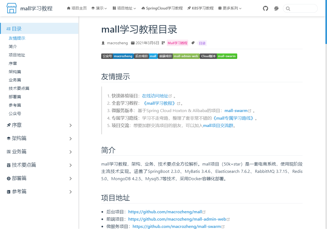Screen dimensions: 327x229
Task: Click the layers icon beside sidebar 架构篇
Action: 9,138
